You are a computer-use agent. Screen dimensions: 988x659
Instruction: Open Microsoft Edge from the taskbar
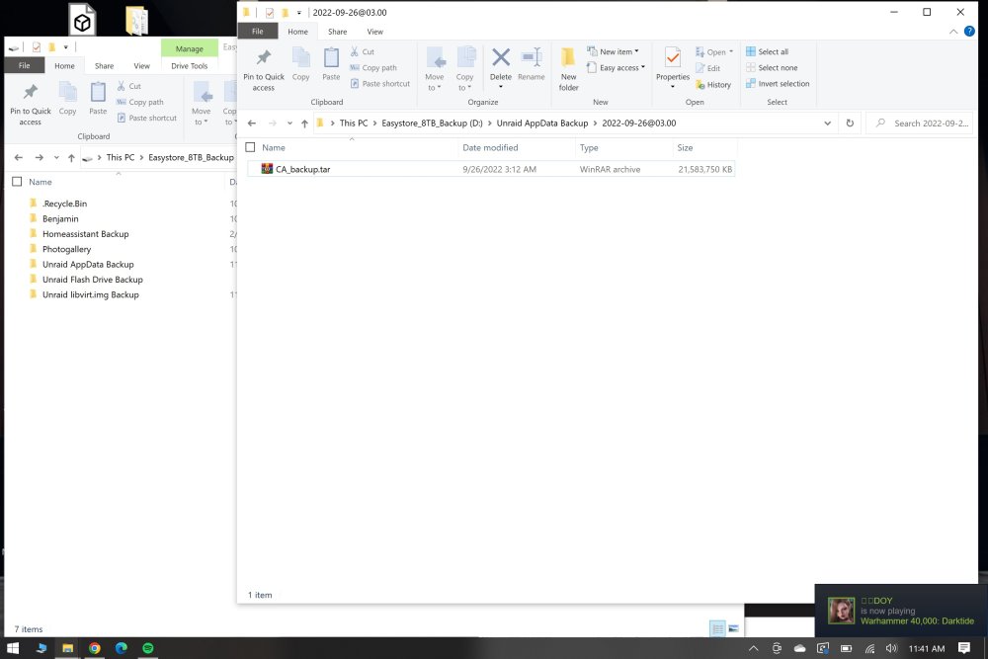pos(121,648)
